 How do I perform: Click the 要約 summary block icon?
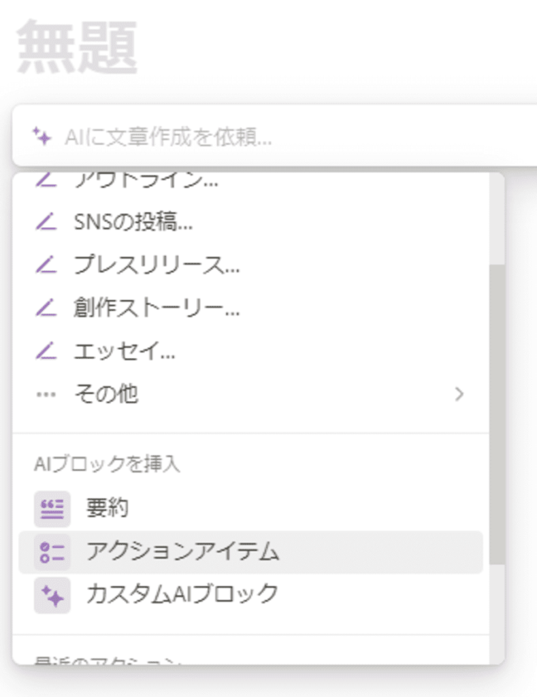coord(52,508)
